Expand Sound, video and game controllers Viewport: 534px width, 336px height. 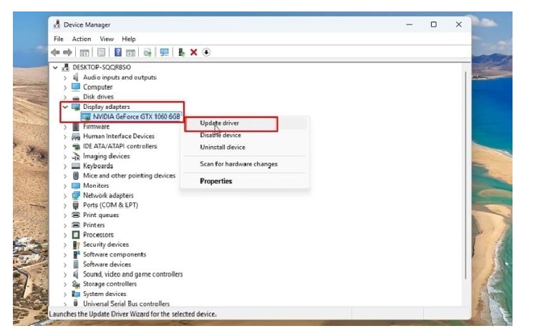coord(65,274)
